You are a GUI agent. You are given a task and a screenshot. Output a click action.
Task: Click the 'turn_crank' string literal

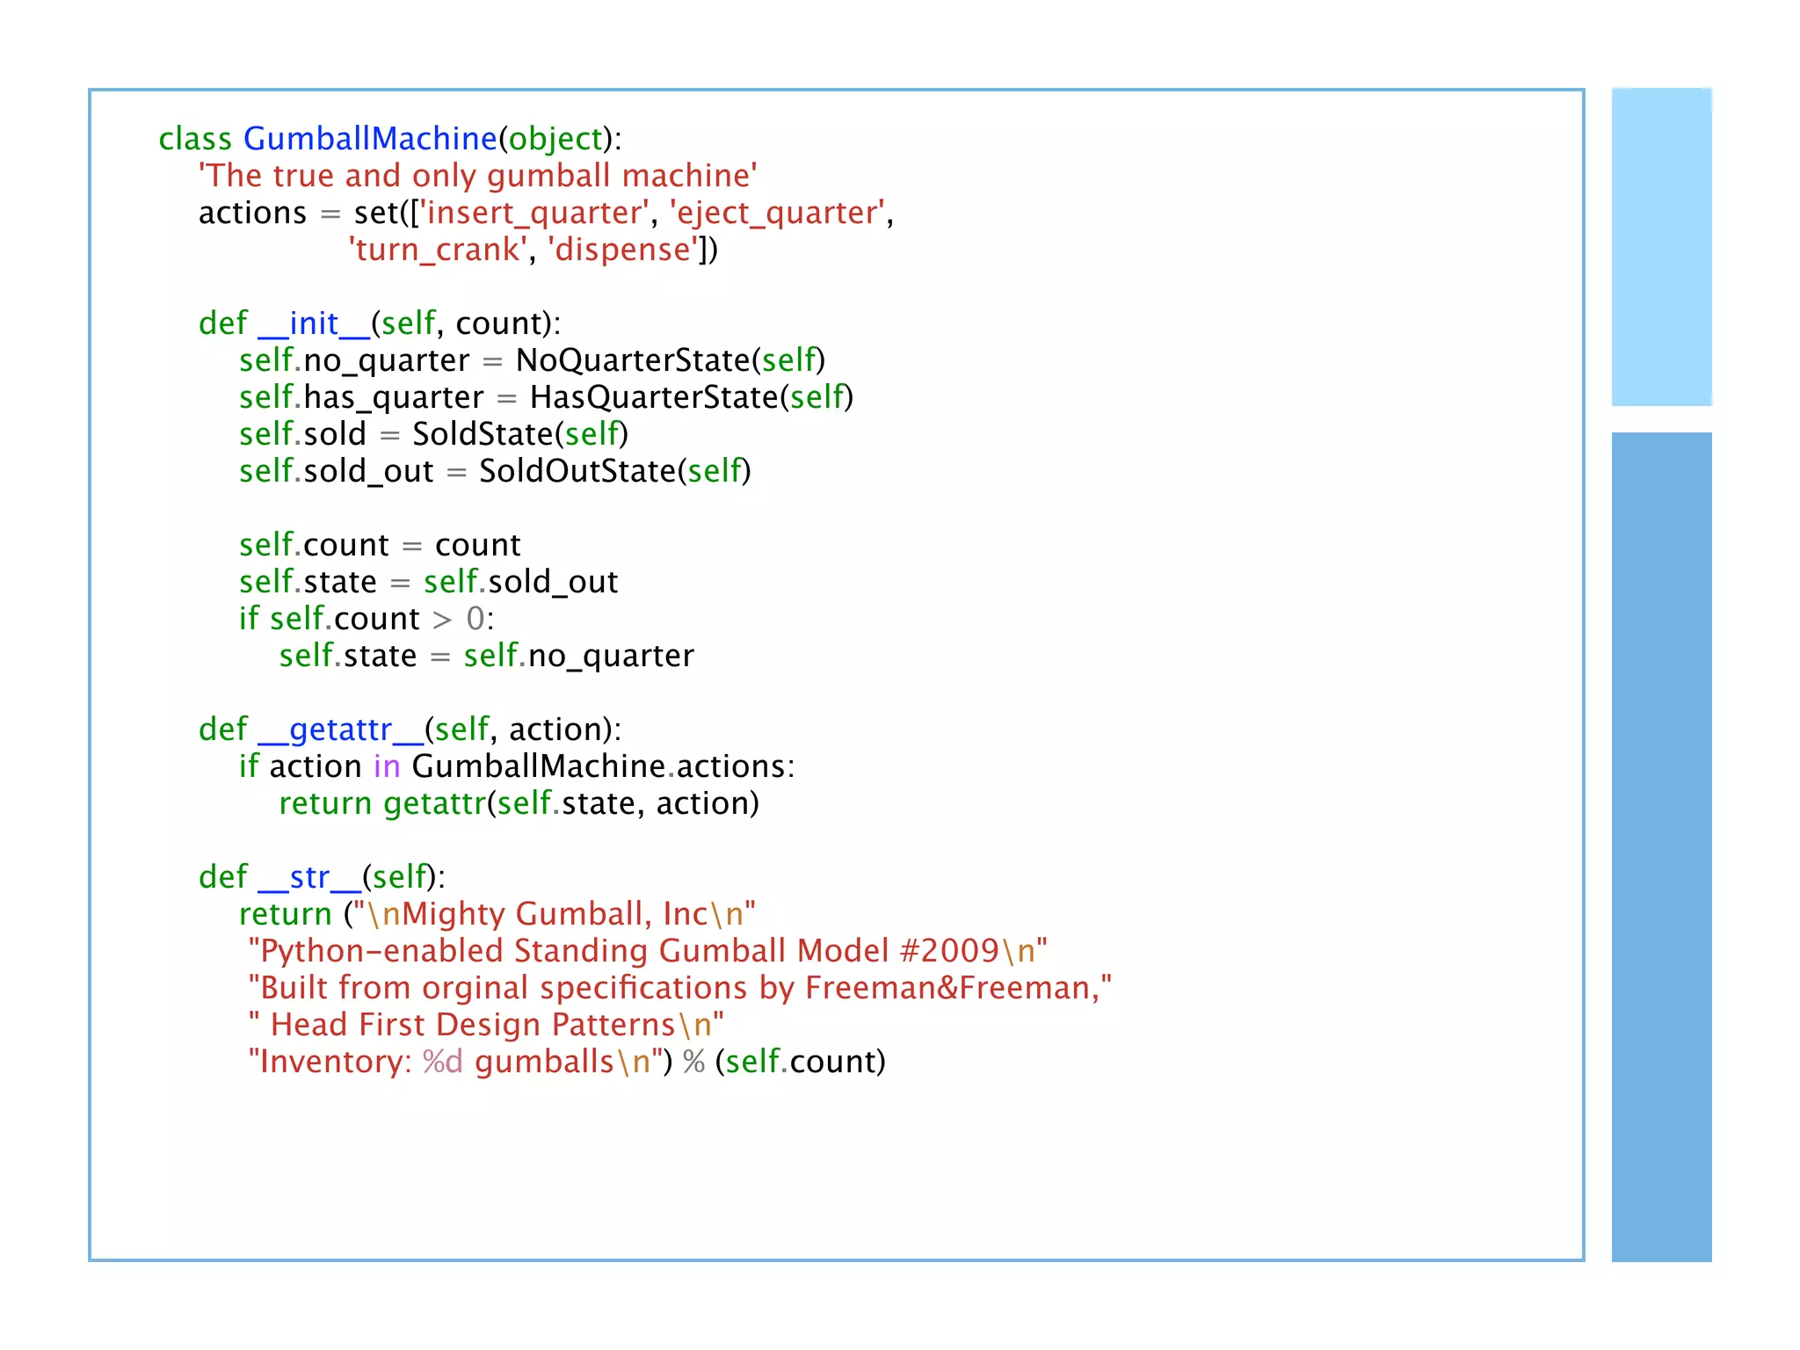438,250
